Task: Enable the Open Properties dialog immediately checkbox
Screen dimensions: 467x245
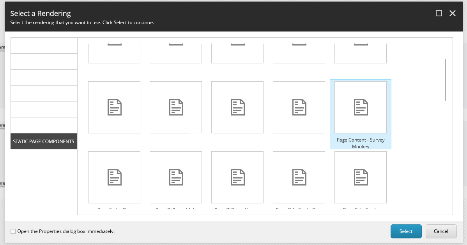Action: pyautogui.click(x=13, y=231)
